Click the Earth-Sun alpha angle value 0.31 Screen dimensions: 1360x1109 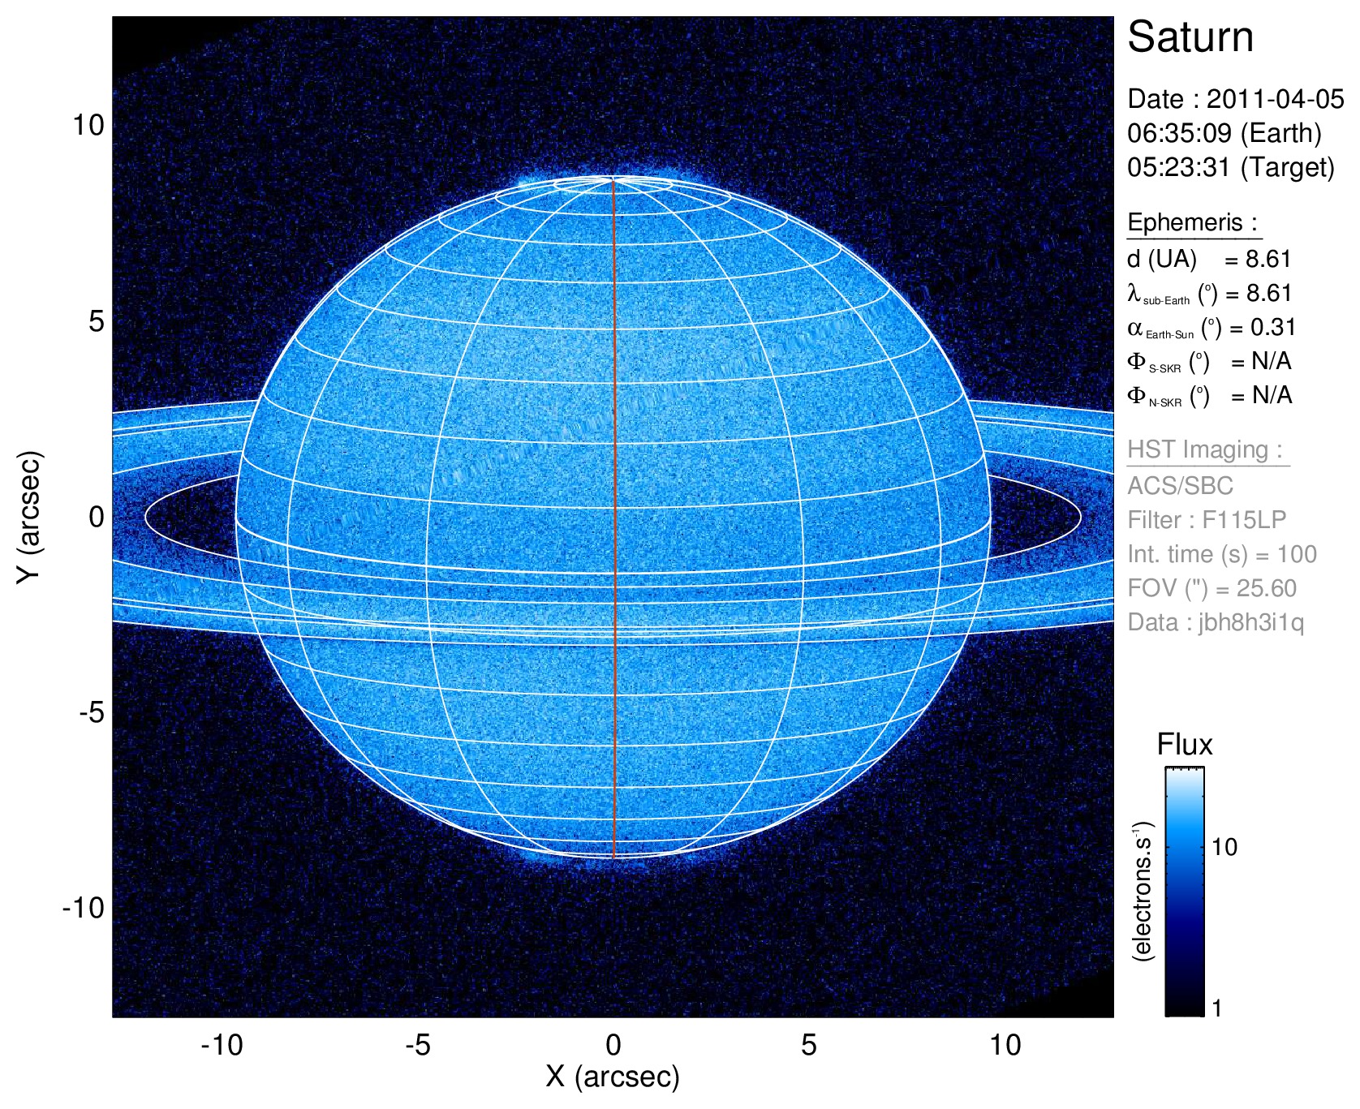point(1272,328)
